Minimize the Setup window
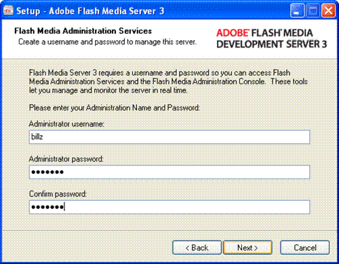 [297, 11]
